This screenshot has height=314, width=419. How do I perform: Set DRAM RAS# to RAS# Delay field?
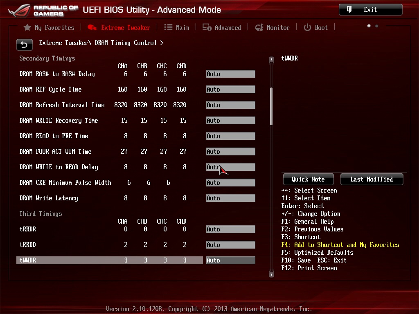(231, 74)
